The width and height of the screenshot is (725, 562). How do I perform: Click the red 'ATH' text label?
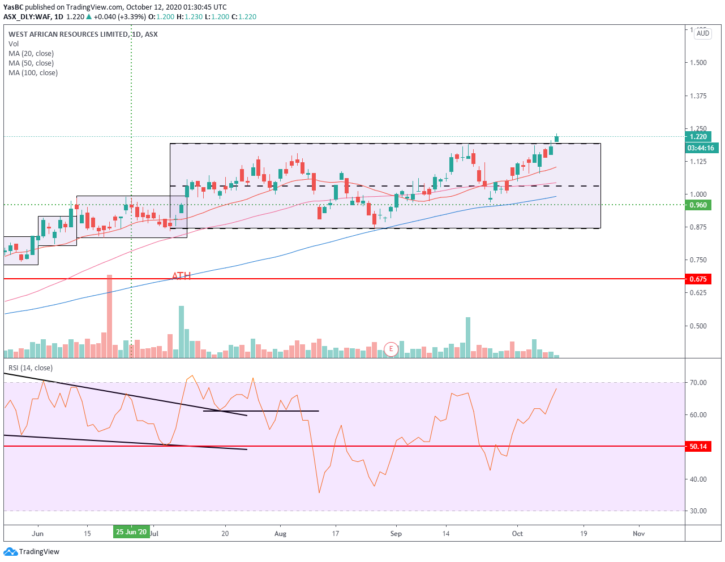coord(181,275)
